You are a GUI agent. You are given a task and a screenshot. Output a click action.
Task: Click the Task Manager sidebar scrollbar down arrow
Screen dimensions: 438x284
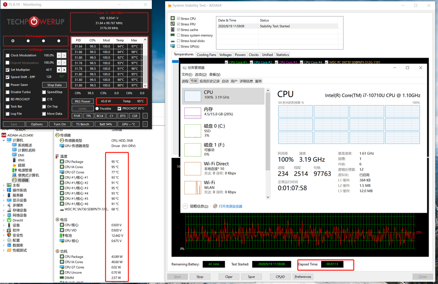tap(268, 197)
